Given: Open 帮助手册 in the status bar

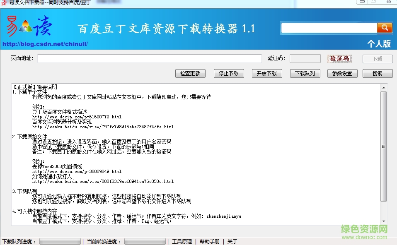Looking at the screenshot, I should tap(210, 241).
